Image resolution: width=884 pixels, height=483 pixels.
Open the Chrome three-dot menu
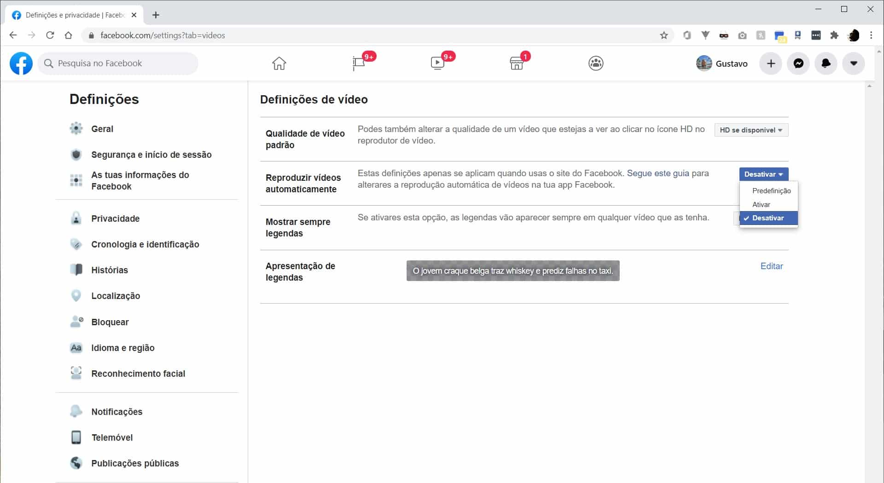871,35
